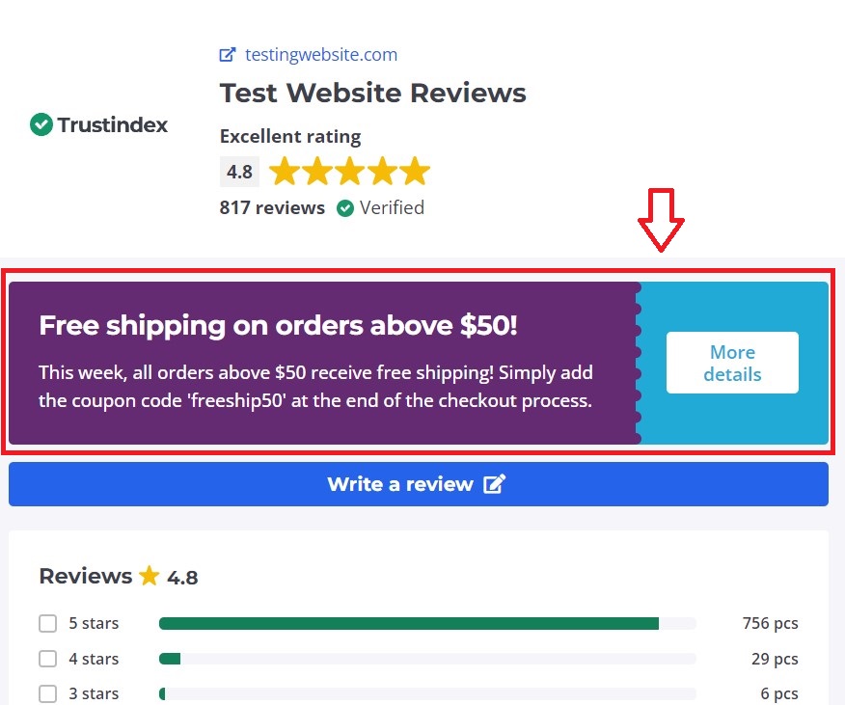845x705 pixels.
Task: Click the Write a review button
Action: [x=419, y=484]
